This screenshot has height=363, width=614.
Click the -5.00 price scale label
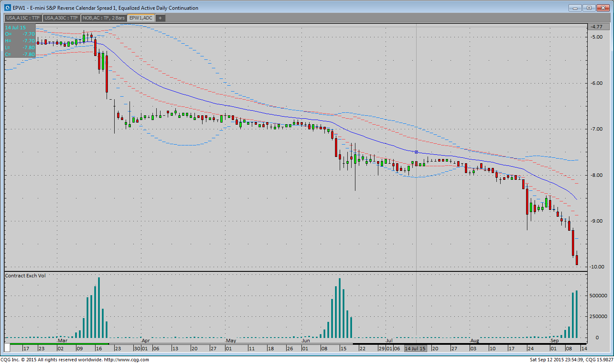tap(597, 37)
